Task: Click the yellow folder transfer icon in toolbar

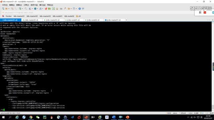Action: click(x=69, y=9)
